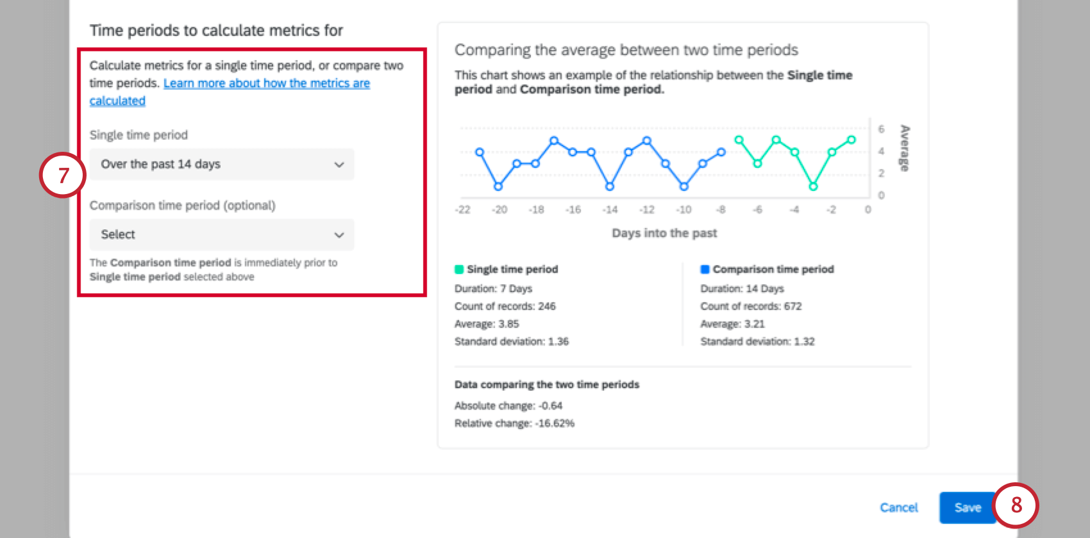Image resolution: width=1090 pixels, height=538 pixels.
Task: Click the lowest green point at day -3
Action: (812, 186)
